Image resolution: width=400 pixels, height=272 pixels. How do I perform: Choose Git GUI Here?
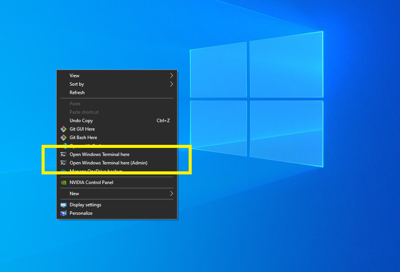pos(117,129)
